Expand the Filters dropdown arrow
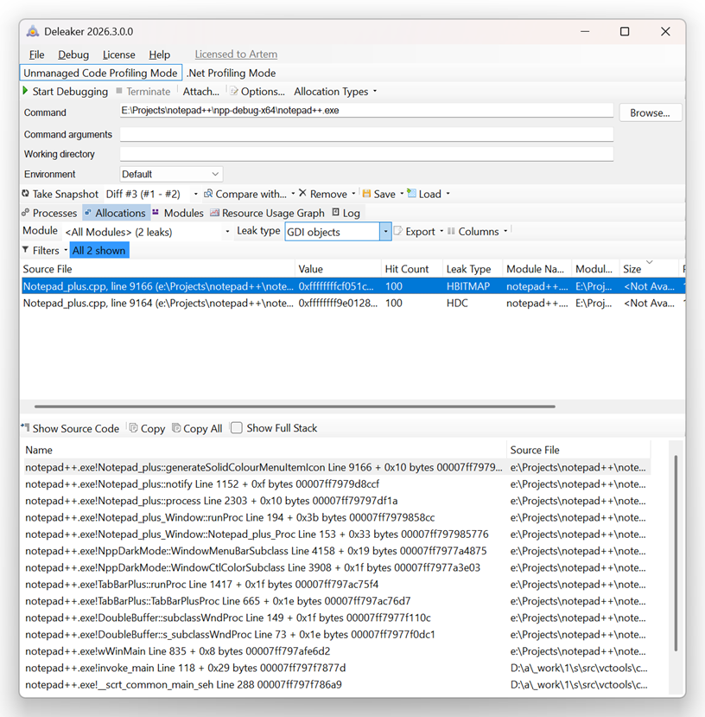 click(66, 250)
